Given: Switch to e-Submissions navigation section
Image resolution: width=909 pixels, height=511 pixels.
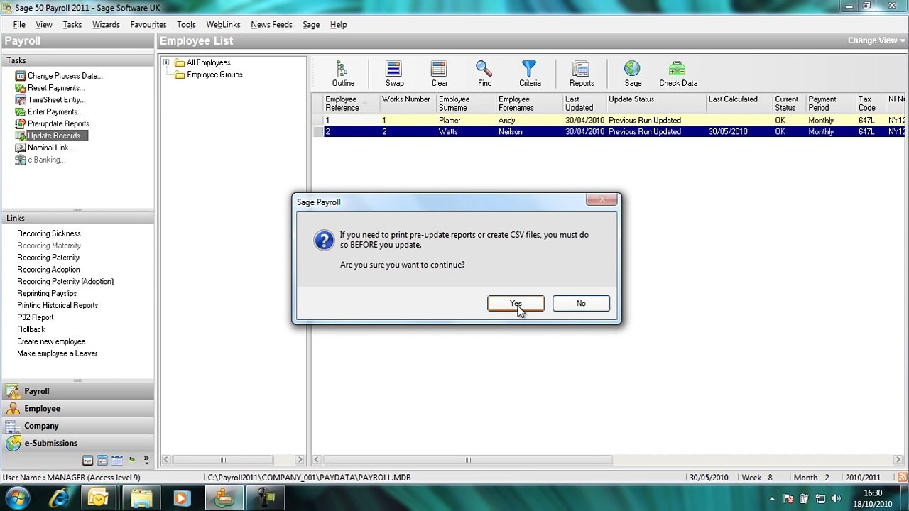Looking at the screenshot, I should [77, 443].
